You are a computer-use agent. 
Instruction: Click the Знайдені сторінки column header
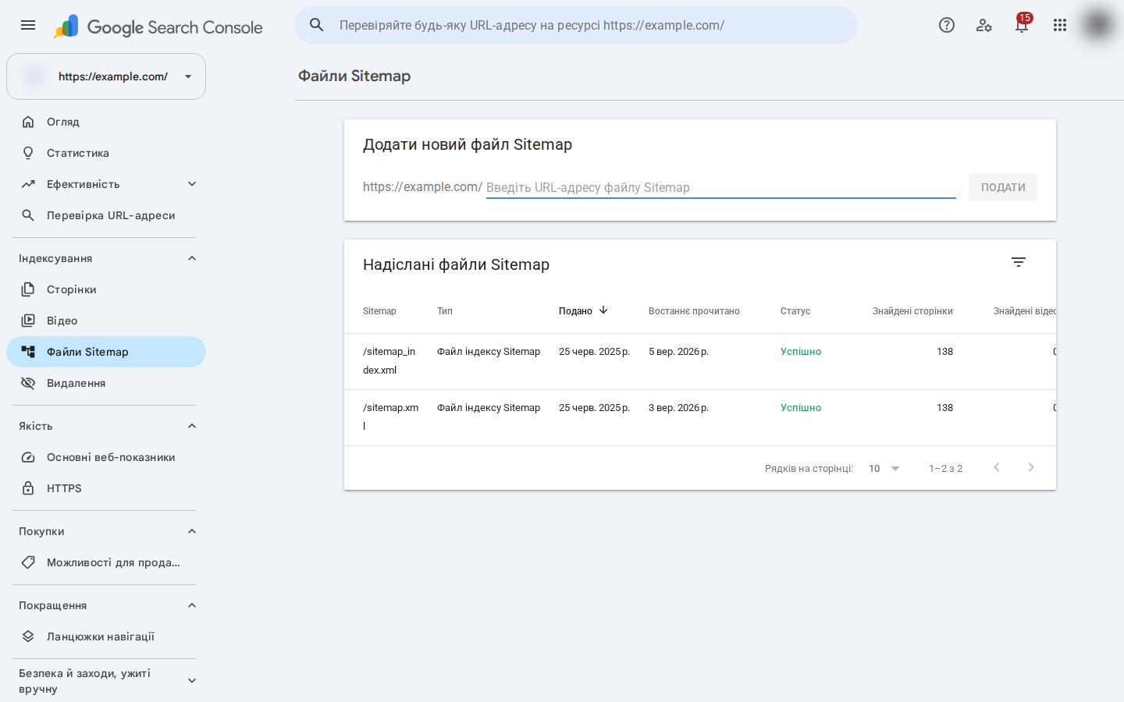912,311
